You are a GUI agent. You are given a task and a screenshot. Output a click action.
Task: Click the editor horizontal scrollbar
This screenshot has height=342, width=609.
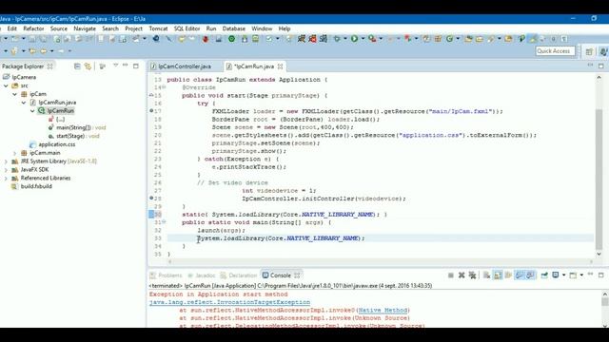pos(381,262)
